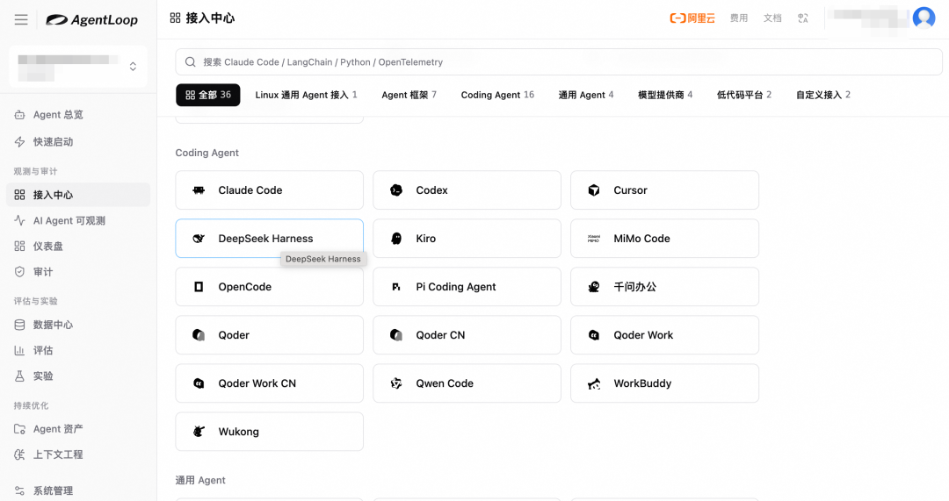Click the 通用 Agent section heading

200,481
